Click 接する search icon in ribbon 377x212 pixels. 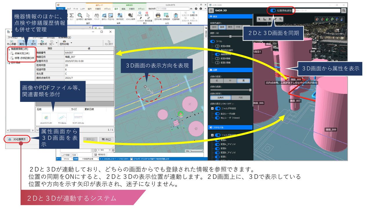click(x=104, y=17)
